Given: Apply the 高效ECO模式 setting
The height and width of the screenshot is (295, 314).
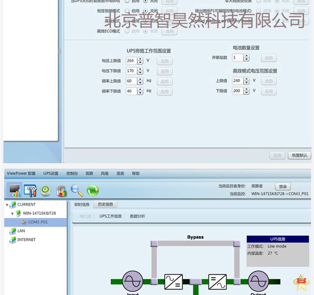Looking at the screenshot, I should coord(170,31).
